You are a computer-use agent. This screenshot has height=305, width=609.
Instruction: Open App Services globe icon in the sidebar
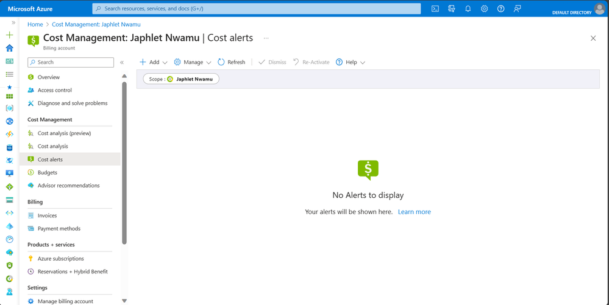[x=10, y=122]
